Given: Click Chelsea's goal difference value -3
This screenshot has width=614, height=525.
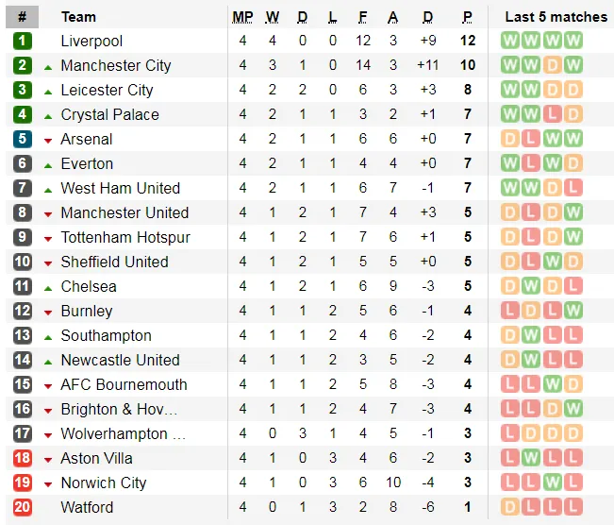Looking at the screenshot, I should (428, 286).
